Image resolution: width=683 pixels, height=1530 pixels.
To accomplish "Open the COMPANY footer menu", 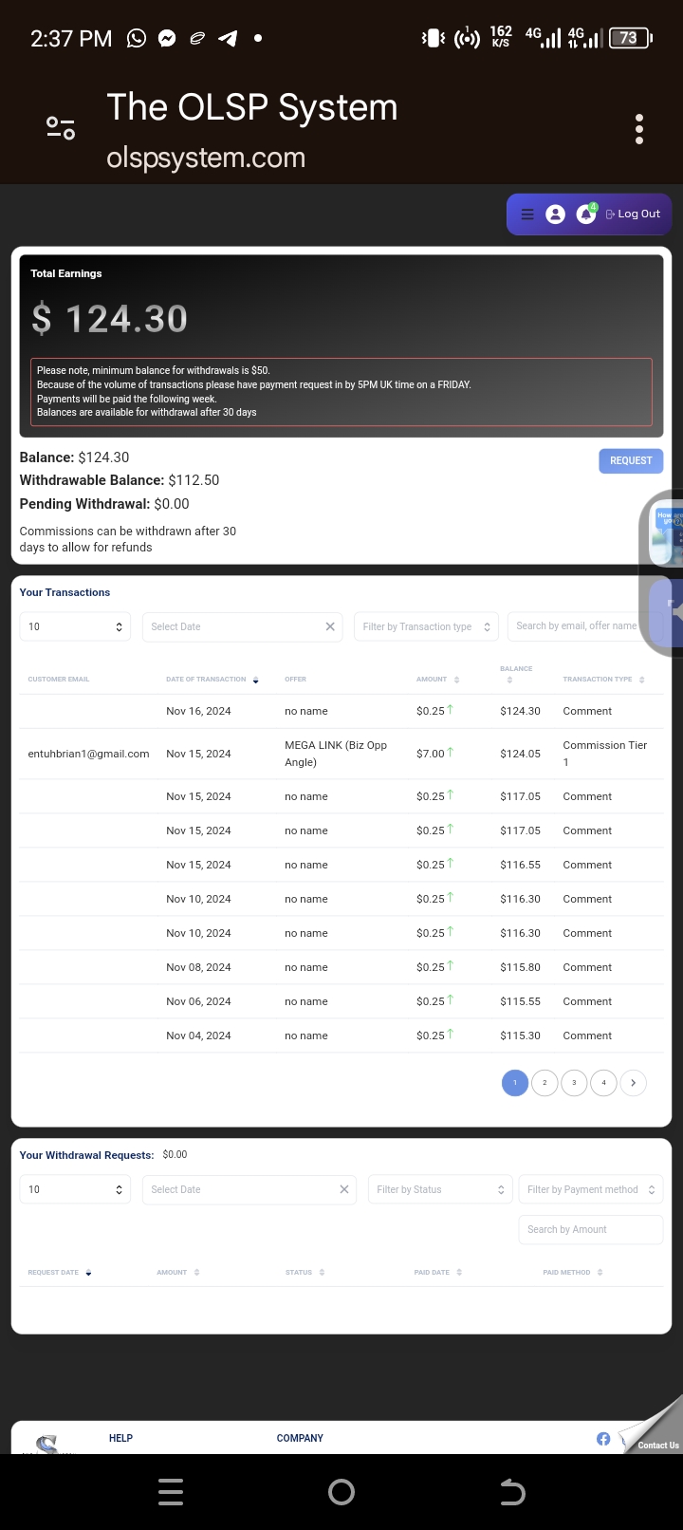I will 300,1438.
